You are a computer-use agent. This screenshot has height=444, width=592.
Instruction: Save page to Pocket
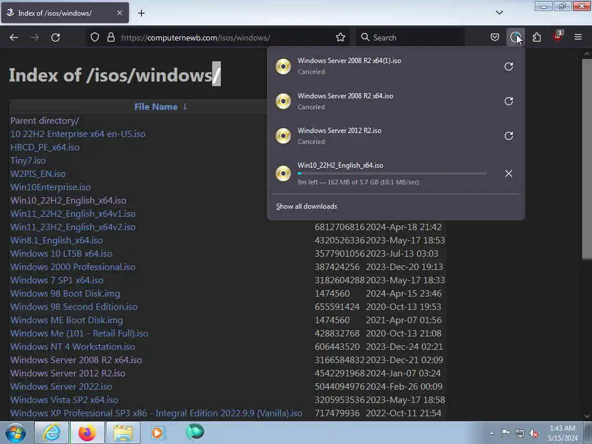[495, 38]
